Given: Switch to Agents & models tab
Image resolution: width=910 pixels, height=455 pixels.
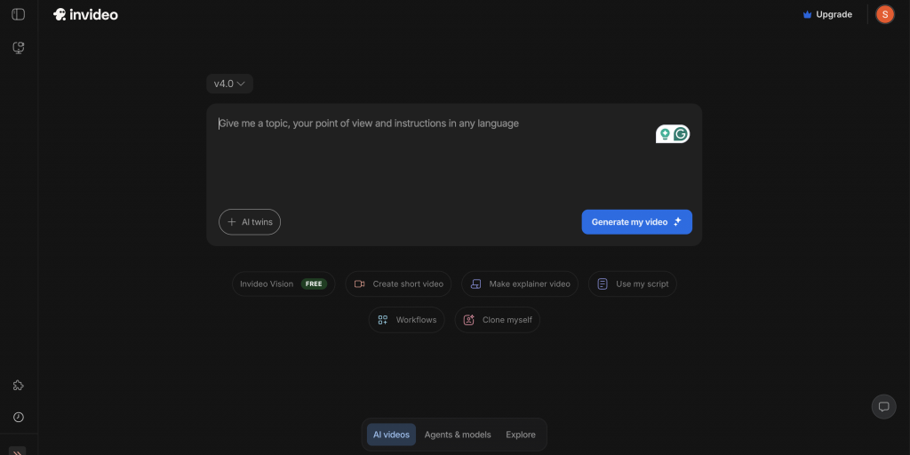Looking at the screenshot, I should pos(458,435).
